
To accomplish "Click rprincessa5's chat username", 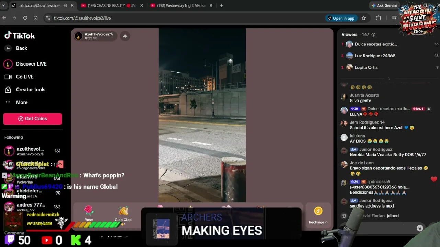I will click(379, 182).
